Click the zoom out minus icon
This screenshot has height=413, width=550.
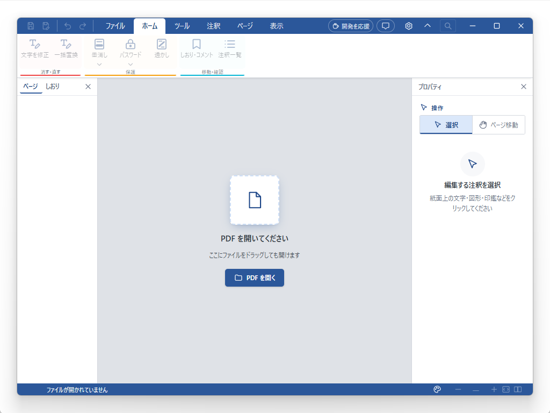(458, 389)
